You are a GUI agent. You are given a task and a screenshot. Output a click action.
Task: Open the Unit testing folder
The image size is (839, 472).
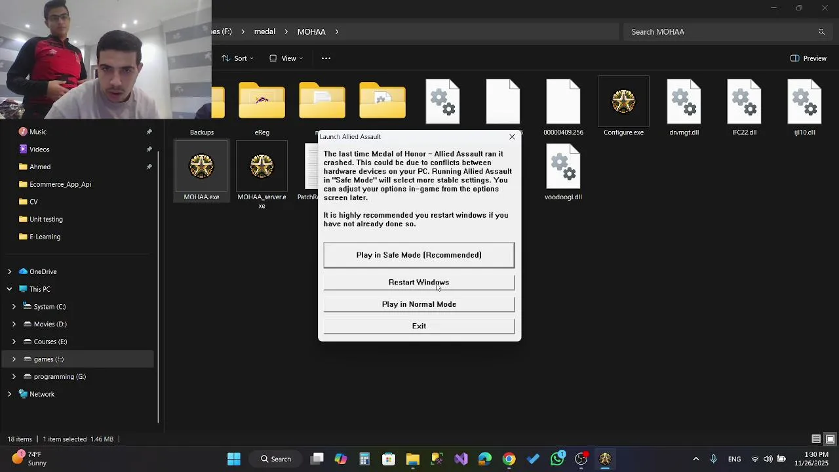(46, 220)
